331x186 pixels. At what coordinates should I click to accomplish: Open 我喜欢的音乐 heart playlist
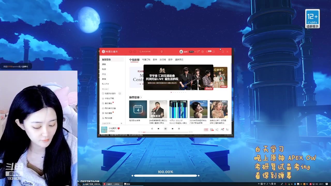click(x=109, y=94)
